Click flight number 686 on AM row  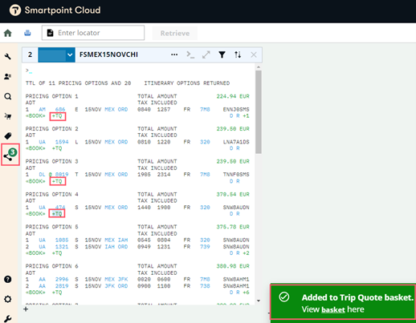coord(60,109)
